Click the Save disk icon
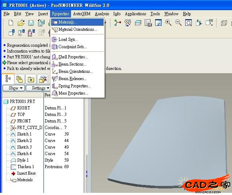 [x=31, y=23]
